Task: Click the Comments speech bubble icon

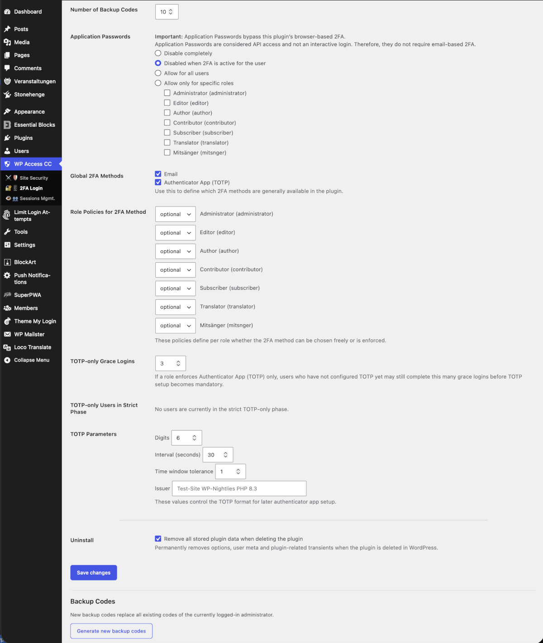Action: click(x=7, y=68)
